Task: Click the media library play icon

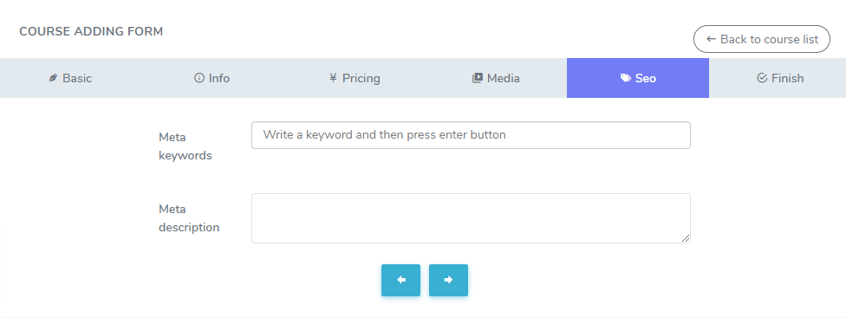Action: pyautogui.click(x=477, y=78)
